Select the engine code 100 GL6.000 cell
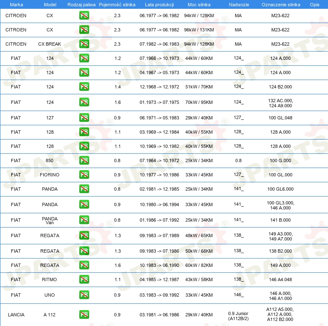 tap(280, 189)
